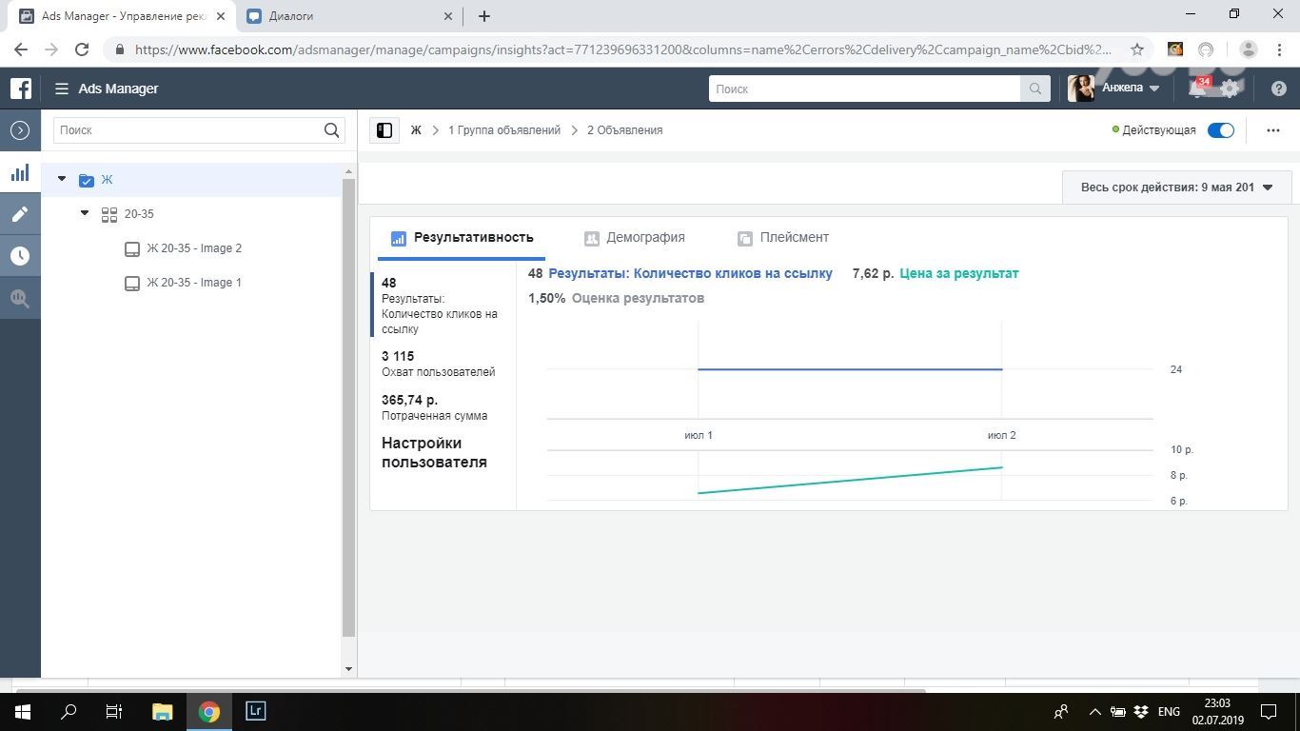Toggle the campaign Ж checkbox icon

click(x=87, y=180)
